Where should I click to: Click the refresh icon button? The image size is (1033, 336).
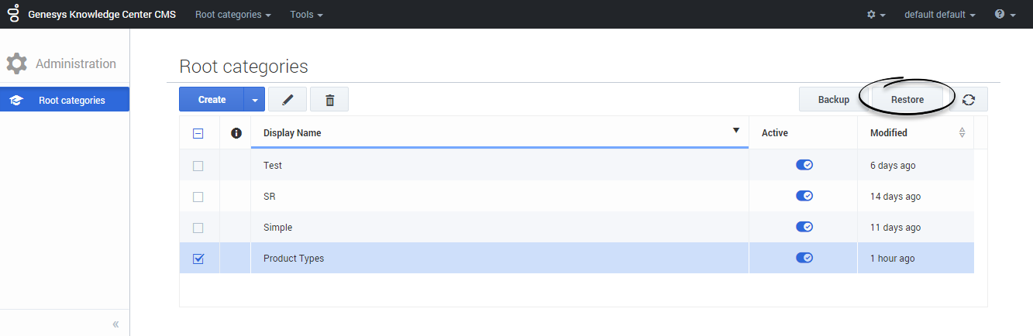[x=969, y=100]
